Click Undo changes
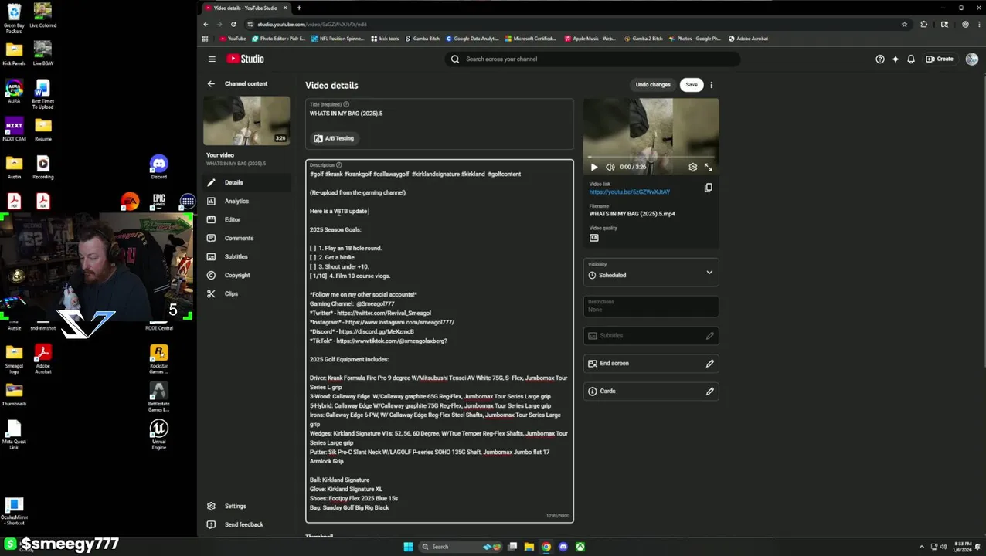This screenshot has width=986, height=556. coord(653,84)
